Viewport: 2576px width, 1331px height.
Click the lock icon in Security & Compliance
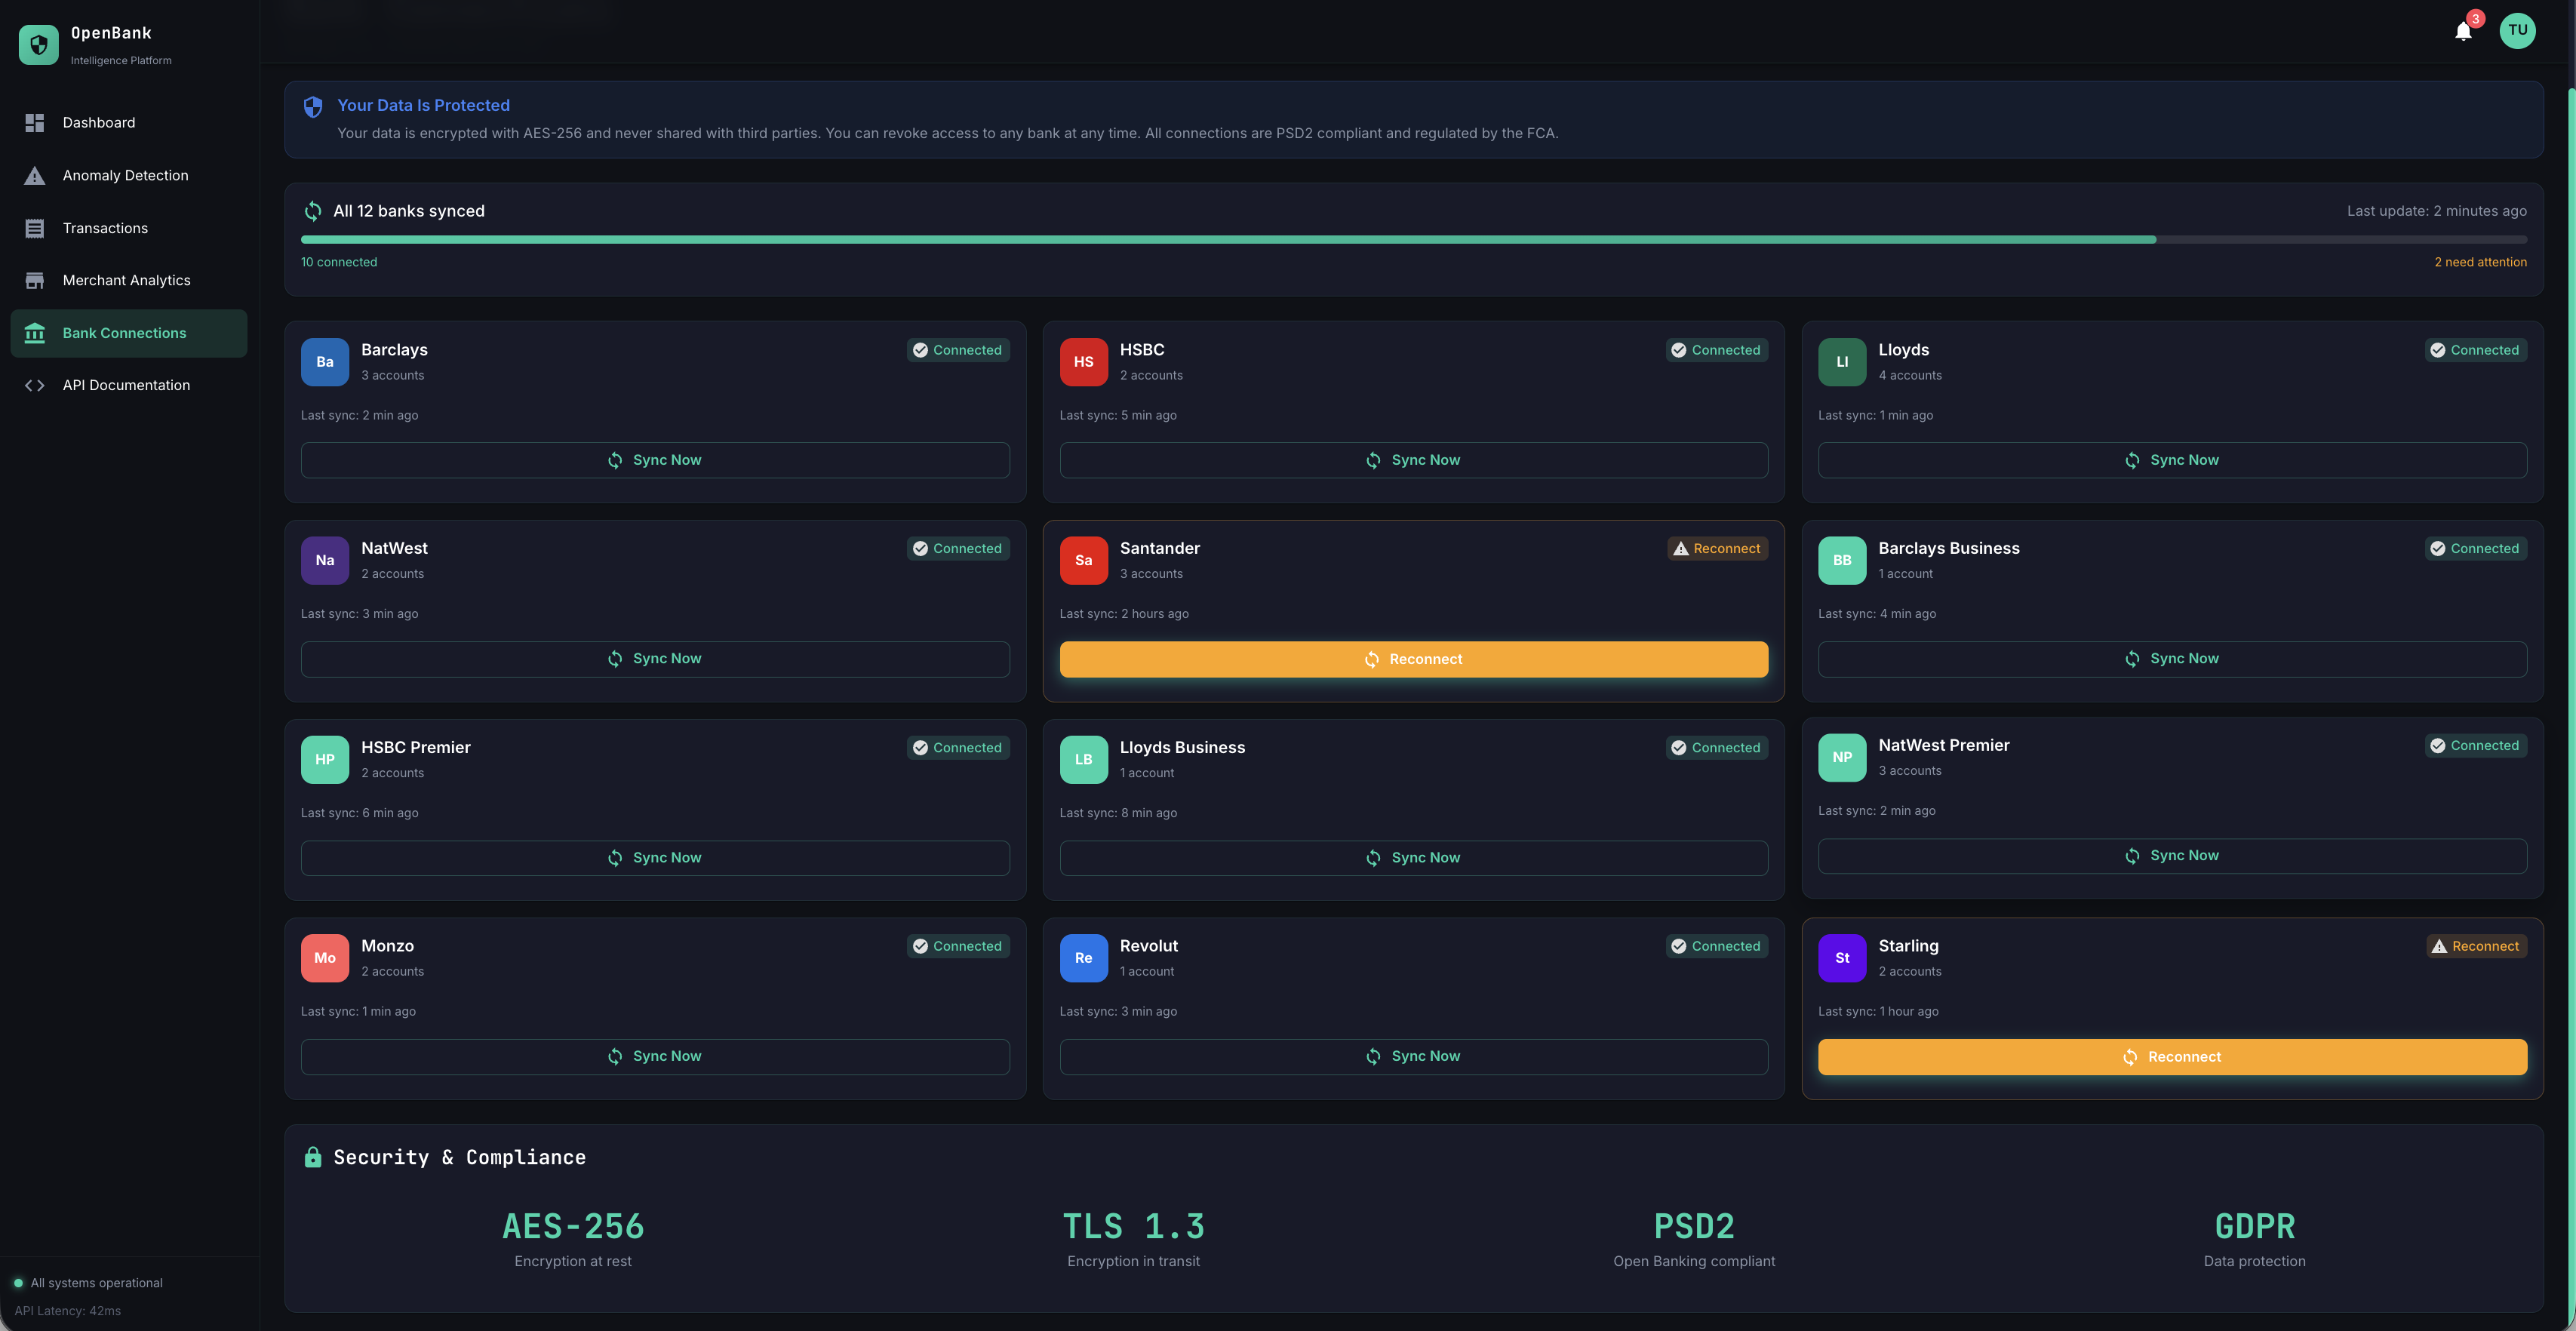[x=313, y=1157]
